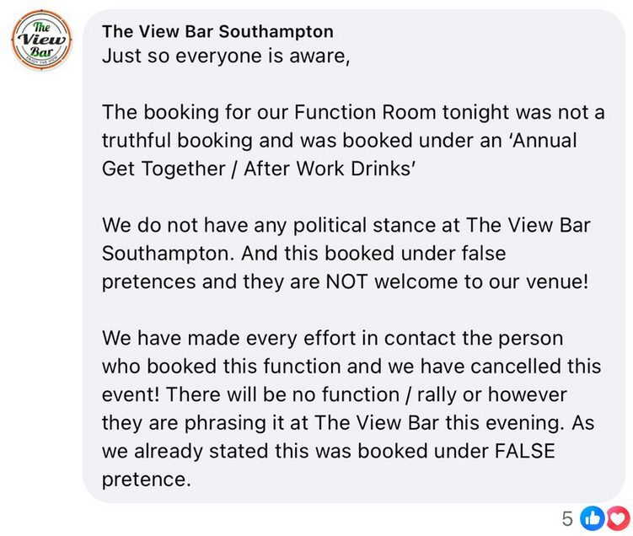Click the "Just so everyone is aware" line
Image resolution: width=633 pixels, height=536 pixels.
[224, 57]
